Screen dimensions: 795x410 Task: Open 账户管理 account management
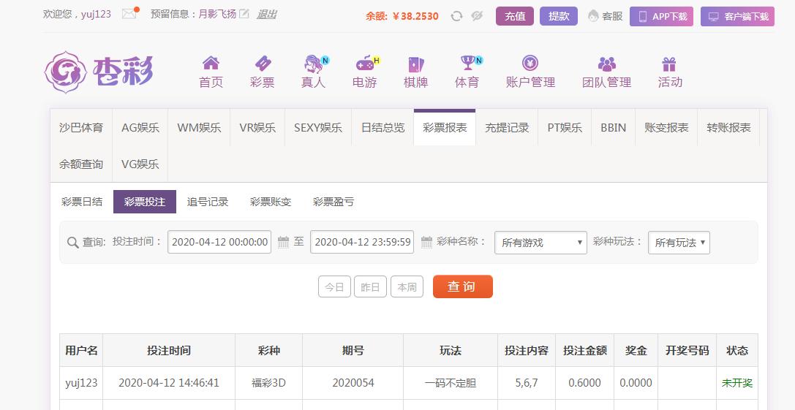coord(530,72)
